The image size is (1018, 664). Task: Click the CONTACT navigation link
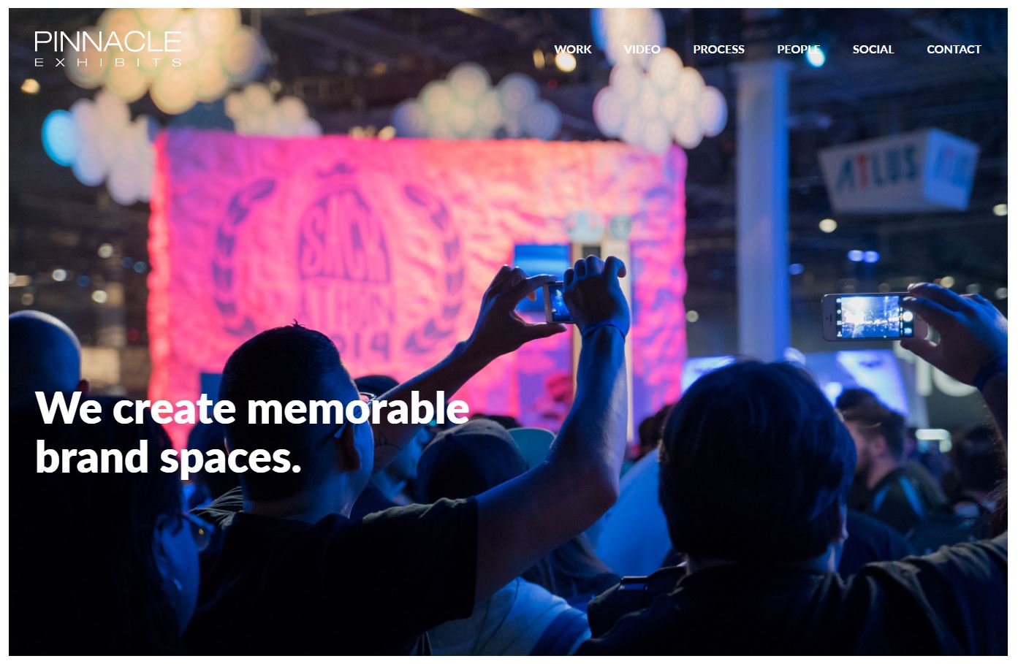[954, 50]
